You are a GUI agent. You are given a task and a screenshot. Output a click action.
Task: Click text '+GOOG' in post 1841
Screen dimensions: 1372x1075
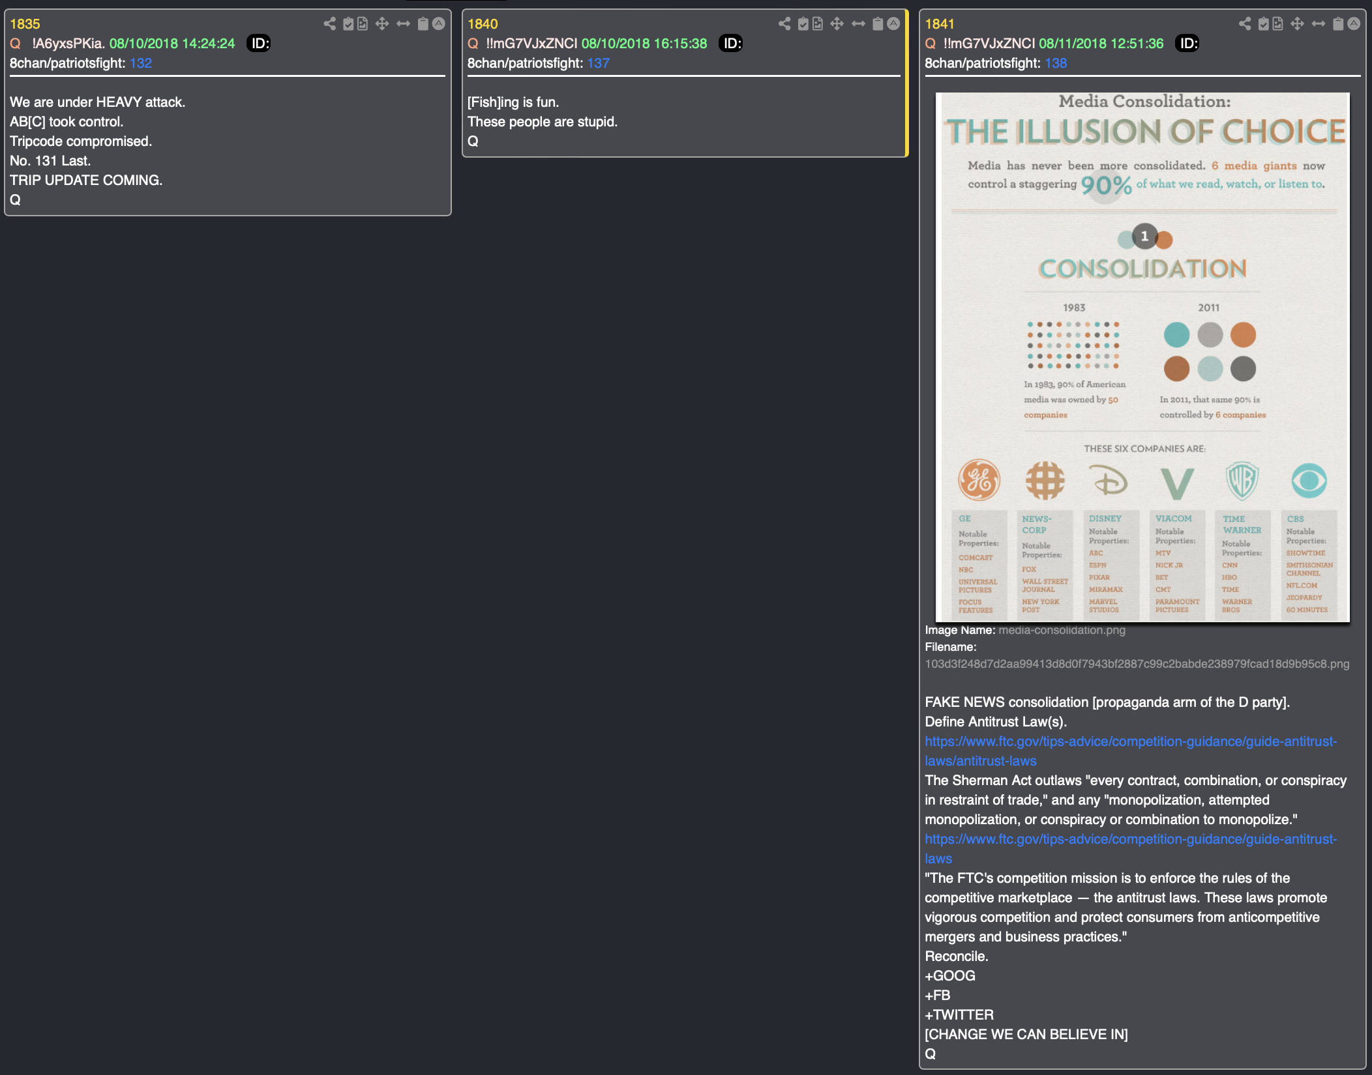click(x=950, y=976)
